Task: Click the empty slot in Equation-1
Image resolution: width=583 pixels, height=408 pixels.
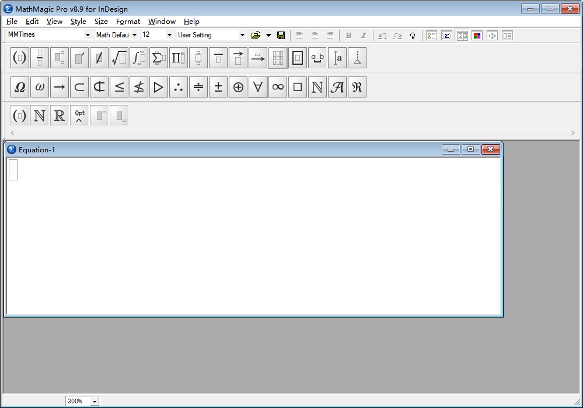Action: coord(13,170)
